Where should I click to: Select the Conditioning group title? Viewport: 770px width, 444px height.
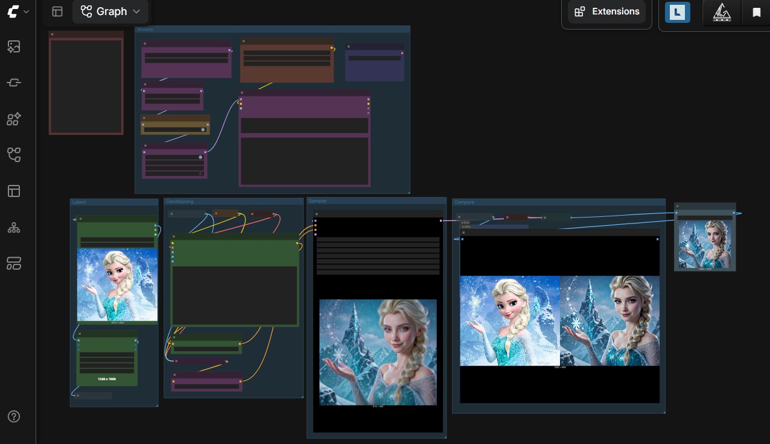point(180,201)
